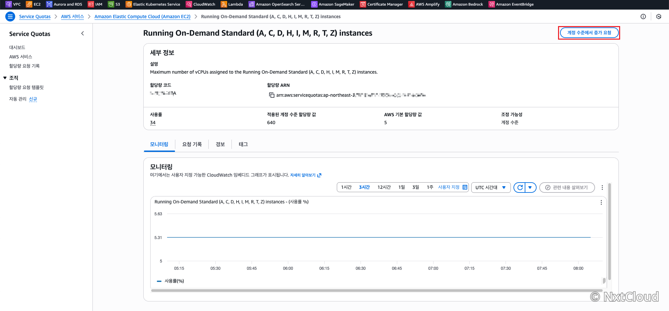The image size is (669, 311).
Task: Select 1주 time range
Action: point(430,187)
